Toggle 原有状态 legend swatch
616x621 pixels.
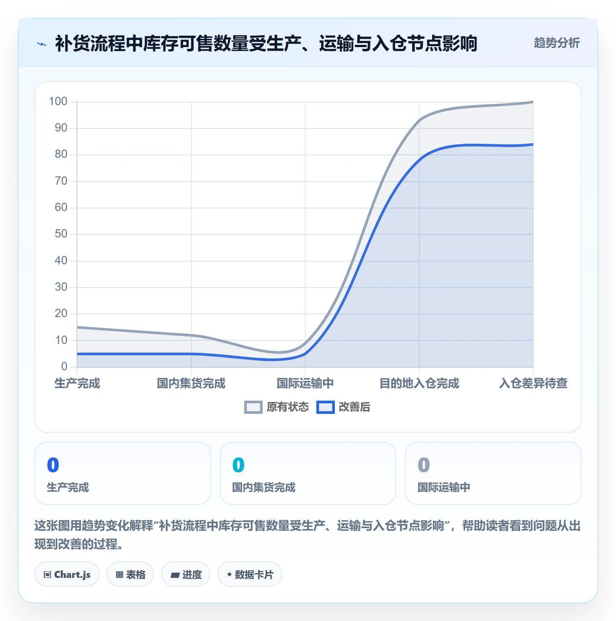(x=253, y=407)
